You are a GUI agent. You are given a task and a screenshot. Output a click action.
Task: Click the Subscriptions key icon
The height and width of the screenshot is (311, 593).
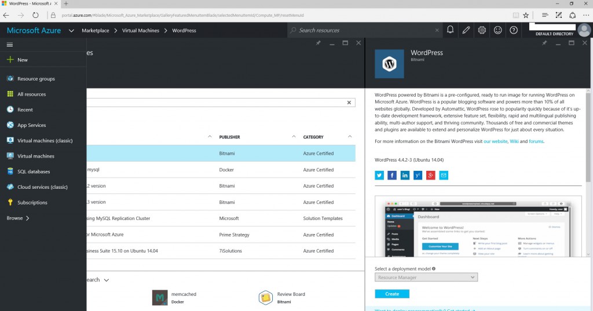pos(10,203)
